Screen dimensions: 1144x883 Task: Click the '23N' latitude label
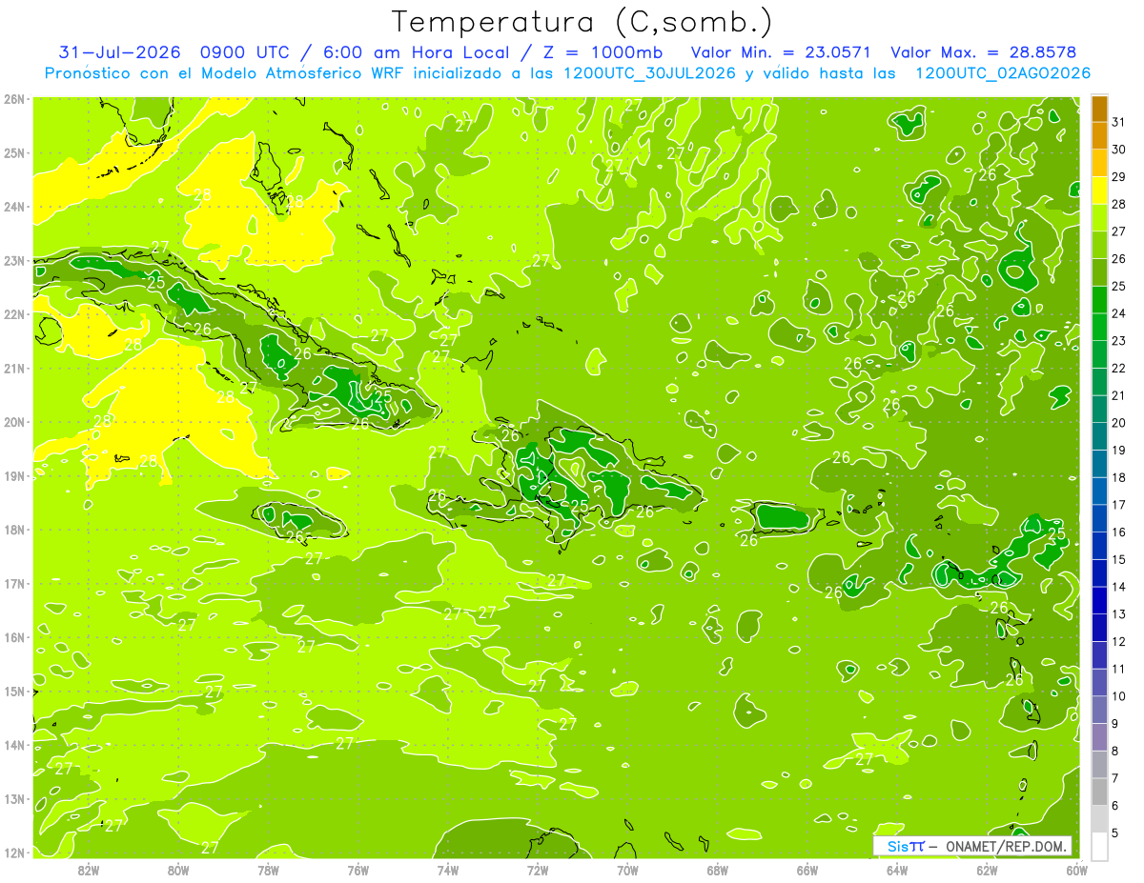click(x=14, y=260)
